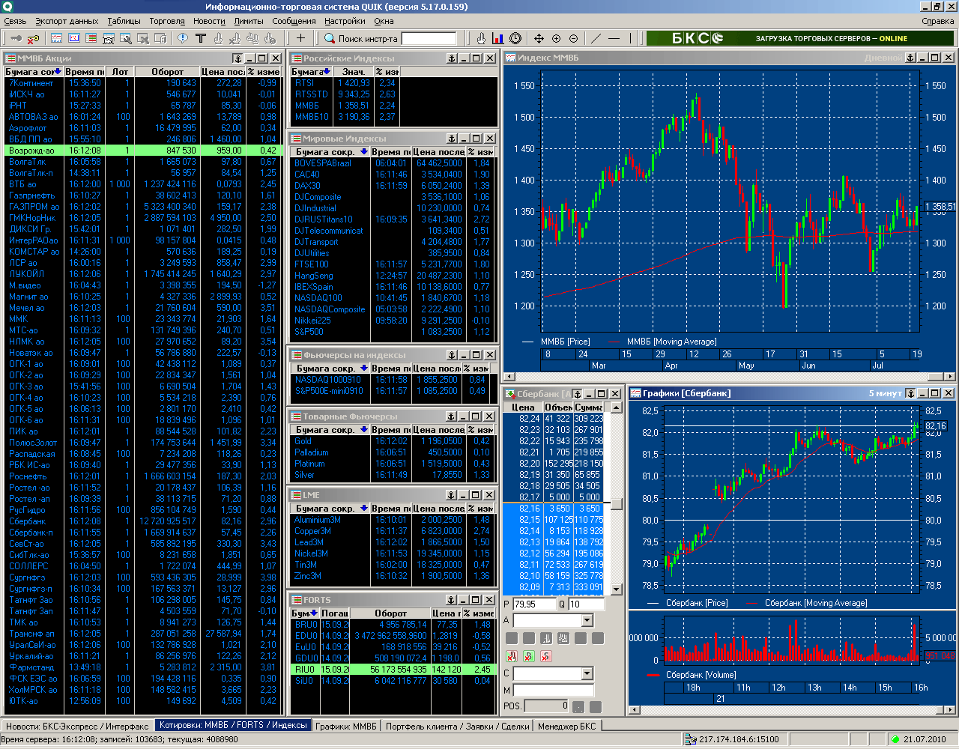Select the horizontal line drawing tool
The width and height of the screenshot is (959, 749).
coord(614,38)
